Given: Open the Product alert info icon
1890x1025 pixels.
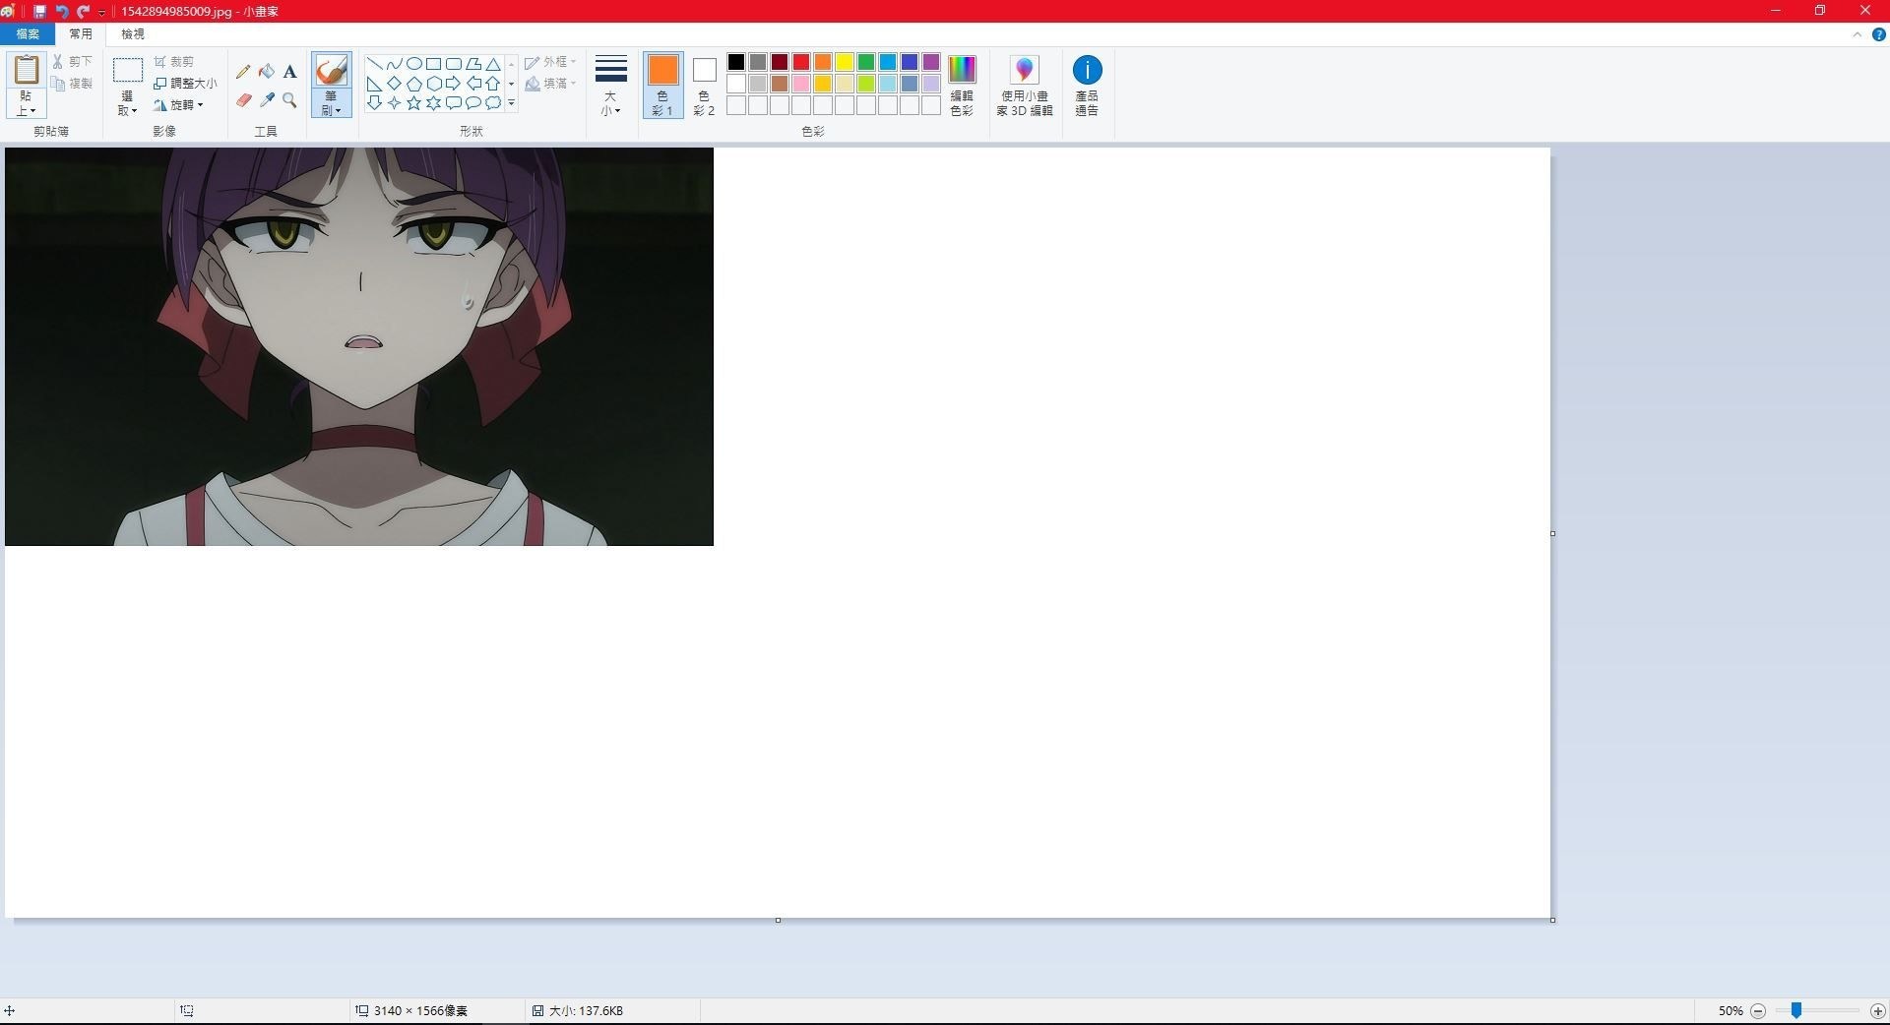Looking at the screenshot, I should click(x=1087, y=70).
